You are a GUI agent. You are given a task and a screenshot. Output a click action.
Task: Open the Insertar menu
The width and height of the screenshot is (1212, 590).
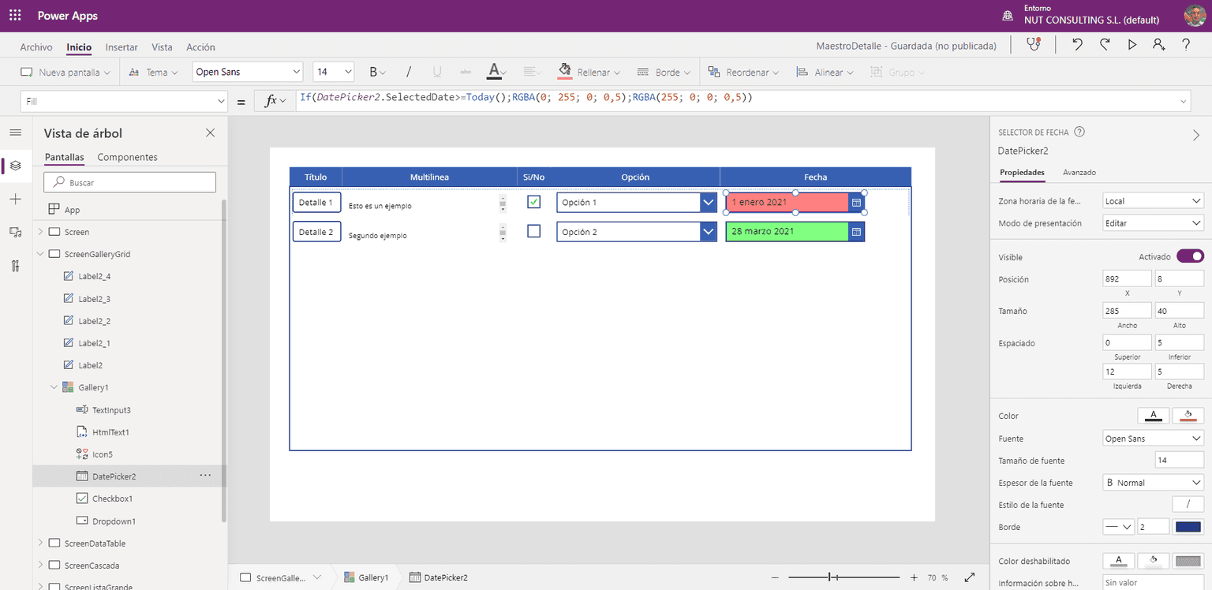click(x=121, y=47)
